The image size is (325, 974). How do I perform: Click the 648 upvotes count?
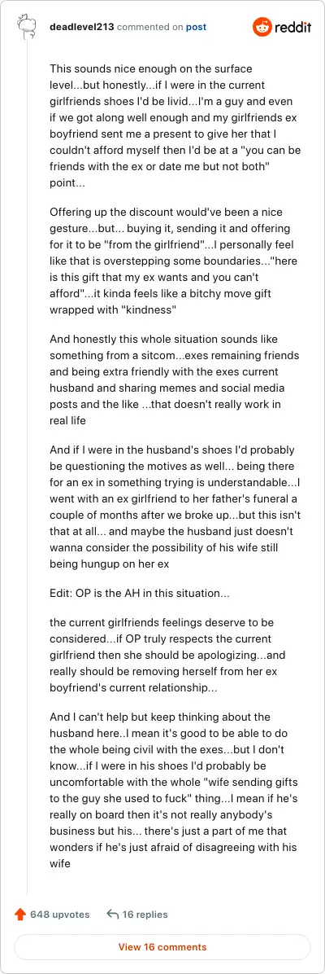59,915
